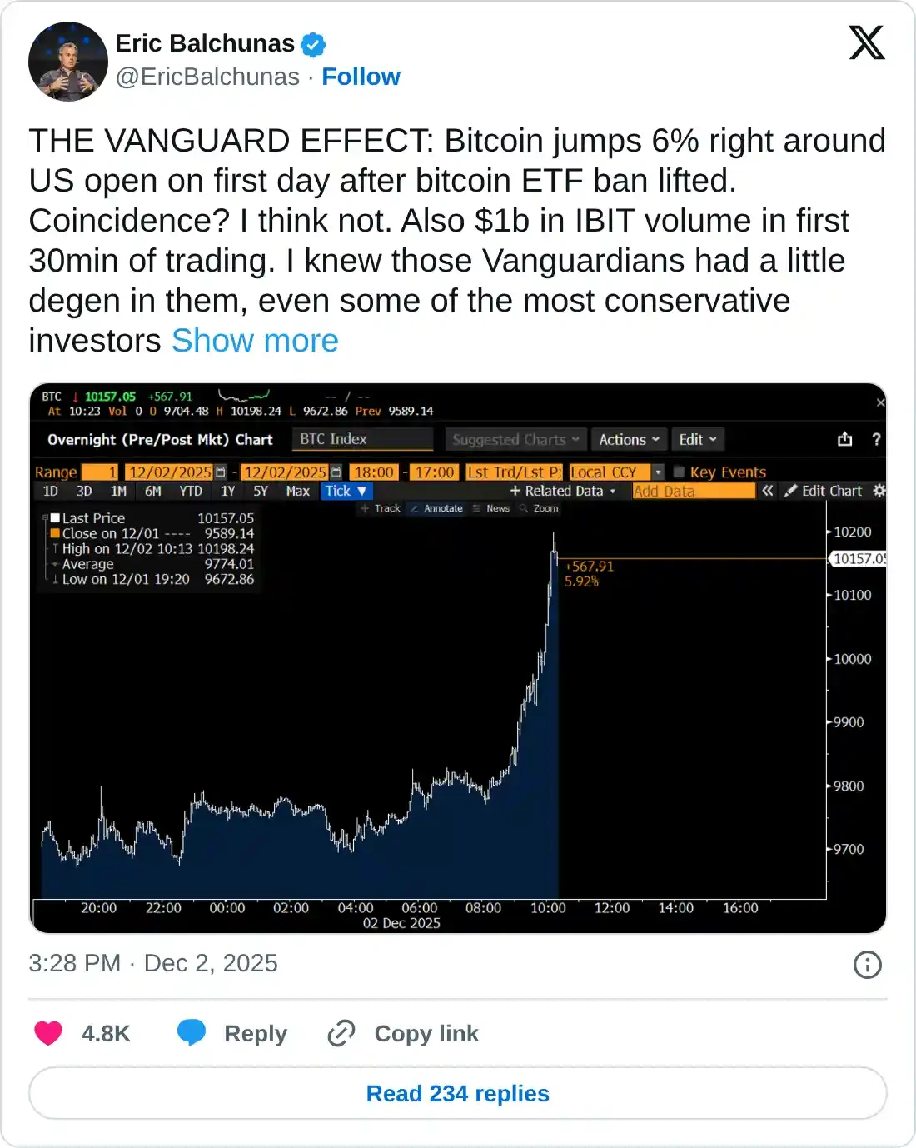Screen dimensions: 916x1148
Task: Click the blue verified badge
Action: tap(313, 44)
